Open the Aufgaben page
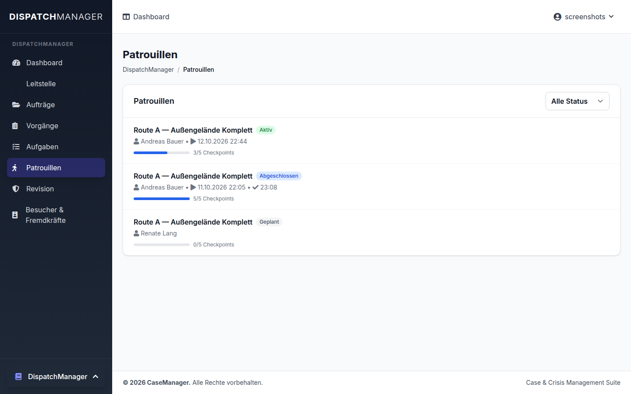 (x=56, y=147)
